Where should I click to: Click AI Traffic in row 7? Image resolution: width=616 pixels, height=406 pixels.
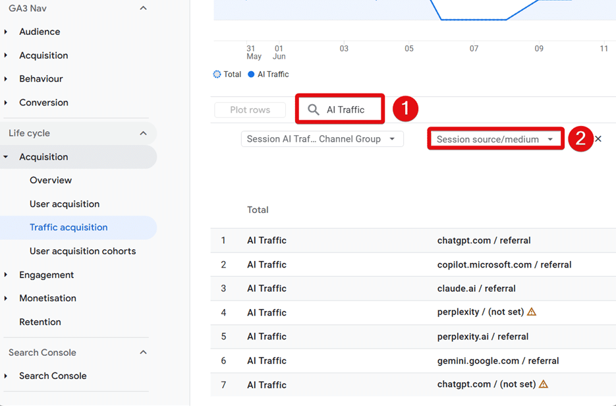coord(267,385)
